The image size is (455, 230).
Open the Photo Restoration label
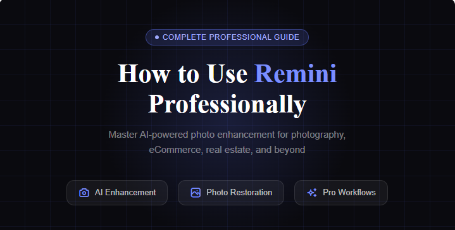coord(239,193)
